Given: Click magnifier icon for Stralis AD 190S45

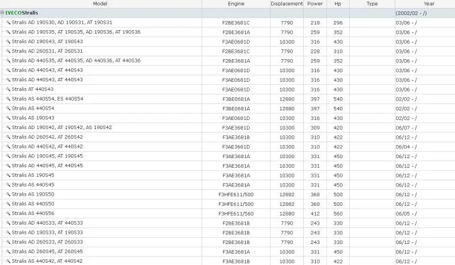Looking at the screenshot, I should [x=8, y=156].
